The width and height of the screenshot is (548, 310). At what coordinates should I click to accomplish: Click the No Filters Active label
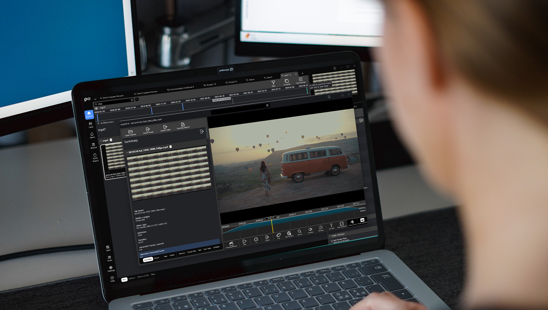pos(107,122)
